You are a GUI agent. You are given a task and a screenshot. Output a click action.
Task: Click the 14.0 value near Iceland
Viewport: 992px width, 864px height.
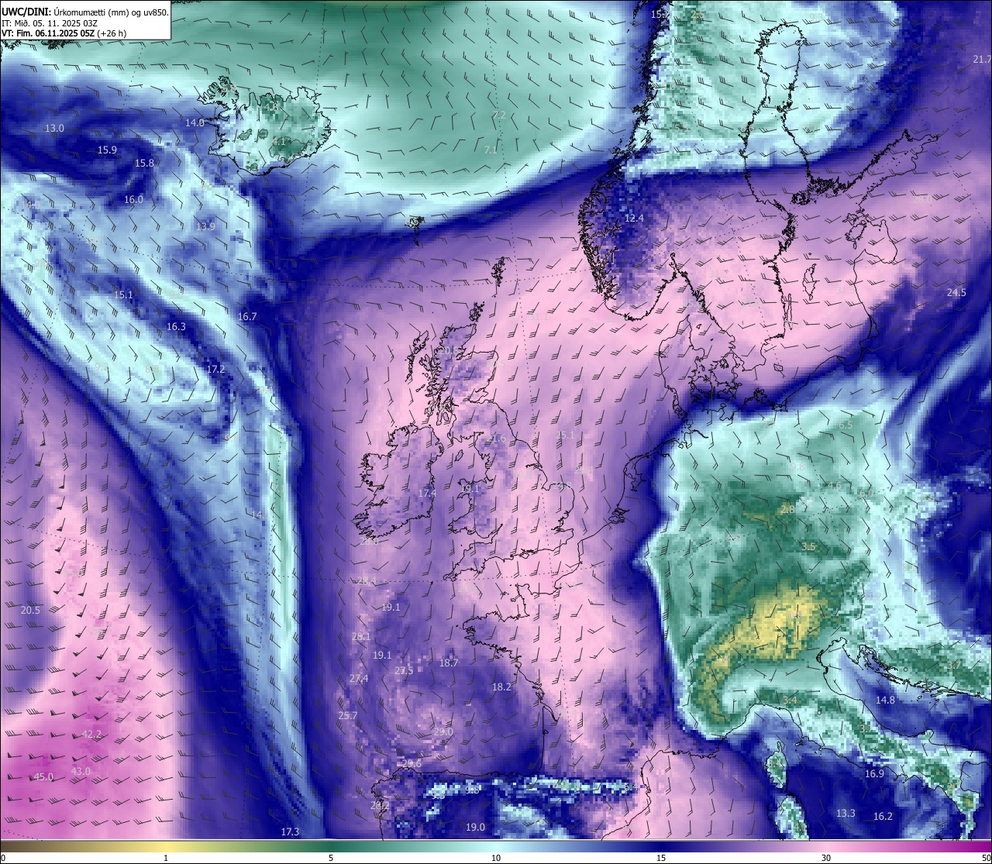(195, 122)
